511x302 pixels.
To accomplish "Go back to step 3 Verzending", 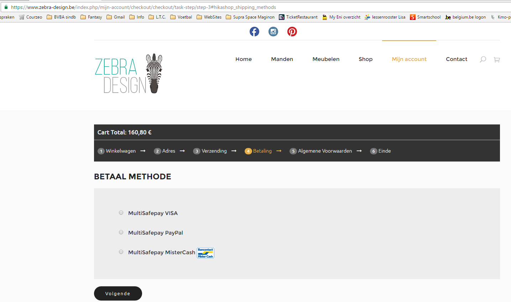I will pyautogui.click(x=210, y=151).
